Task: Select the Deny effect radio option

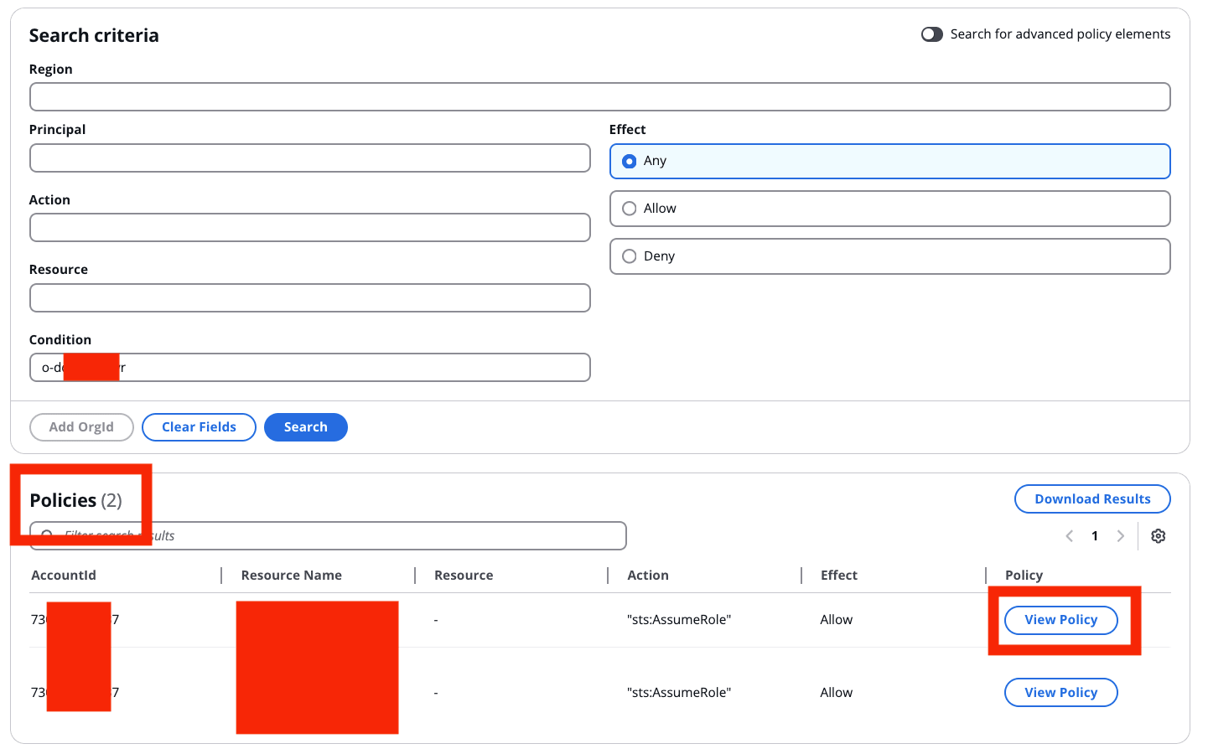Action: pos(889,256)
